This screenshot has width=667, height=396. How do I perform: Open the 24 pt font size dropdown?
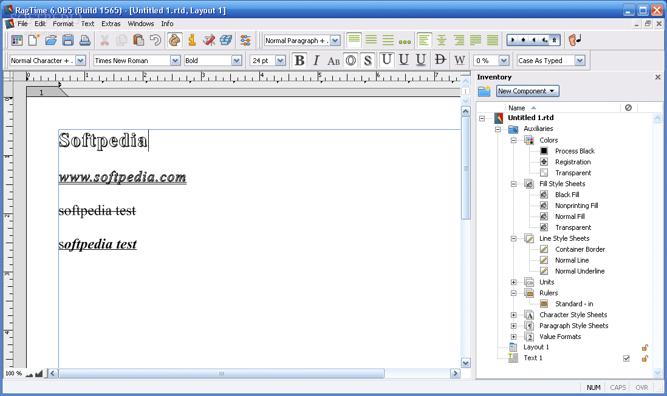pyautogui.click(x=280, y=61)
